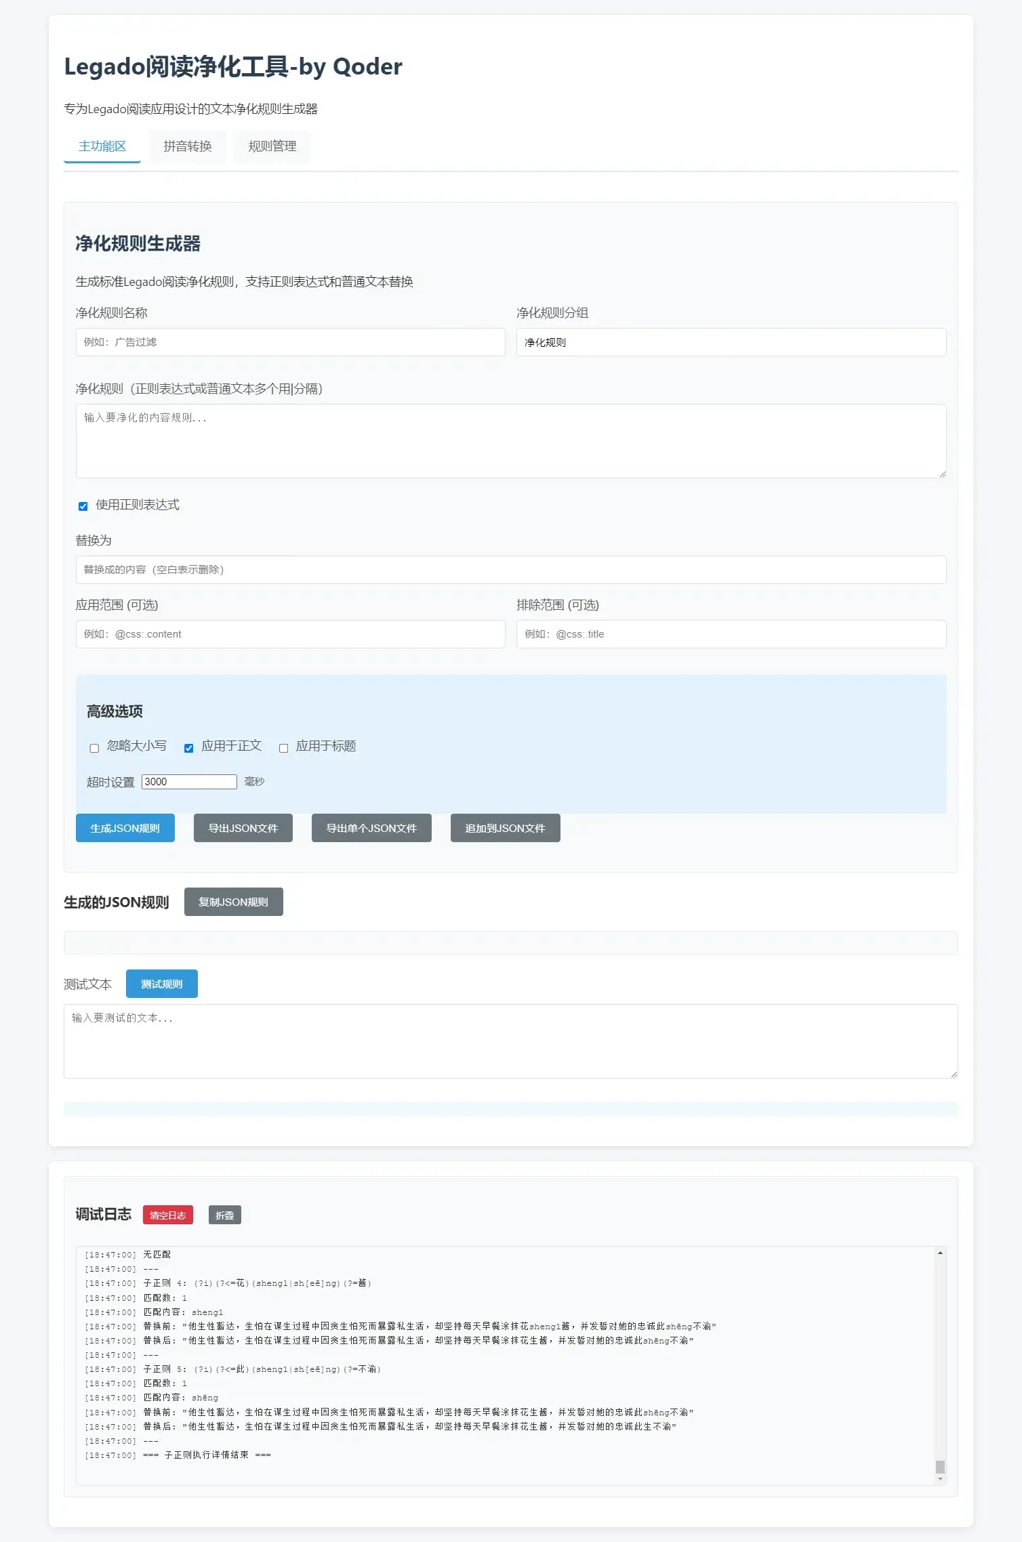Click the log scrollbar down arrow
This screenshot has height=1542, width=1022.
click(x=940, y=1480)
